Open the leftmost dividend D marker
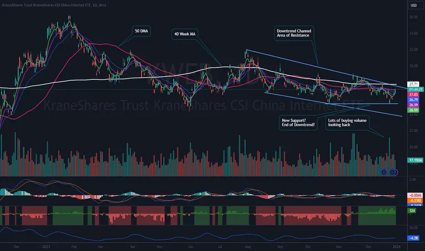Viewport: 425px width, 251px height. [384, 172]
